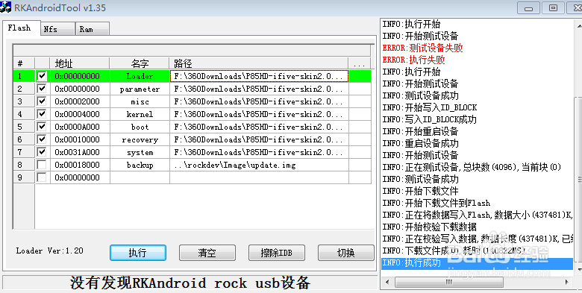Click the log scrollbar left arrow
Image resolution: width=582 pixels, height=293 pixels.
(387, 283)
